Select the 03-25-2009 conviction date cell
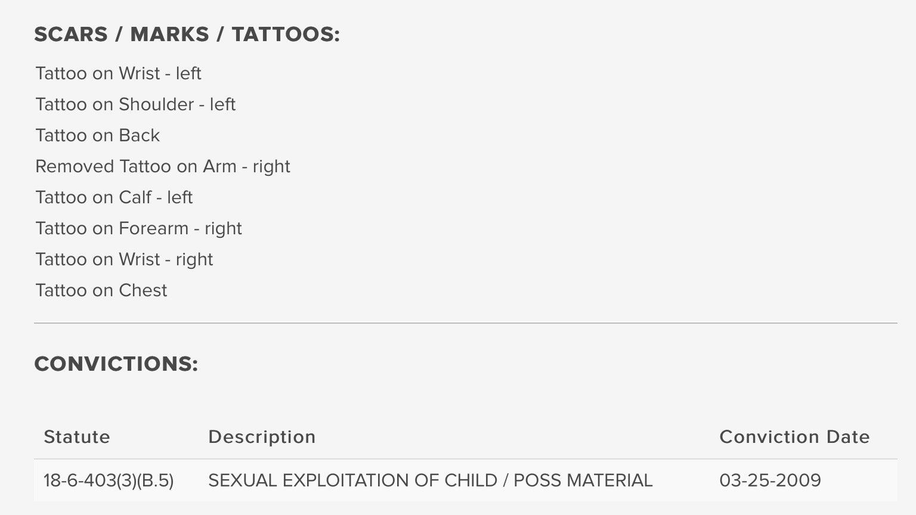The height and width of the screenshot is (515, 916). point(770,480)
